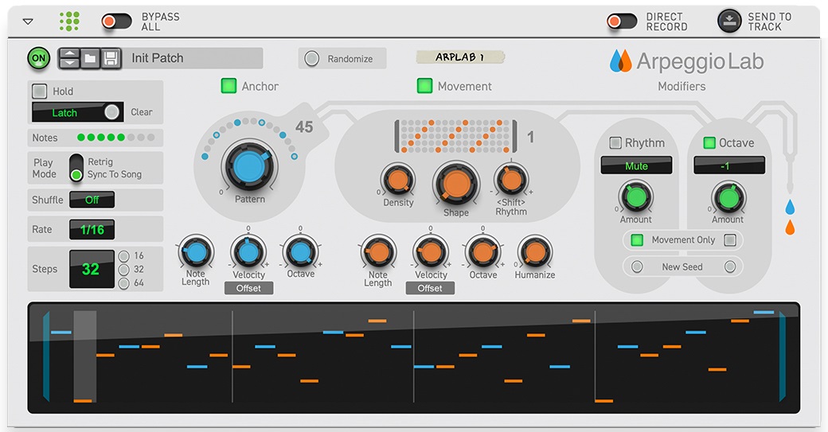Image resolution: width=828 pixels, height=432 pixels.
Task: Click the highlighted playhead column in sequence
Action: (x=84, y=356)
